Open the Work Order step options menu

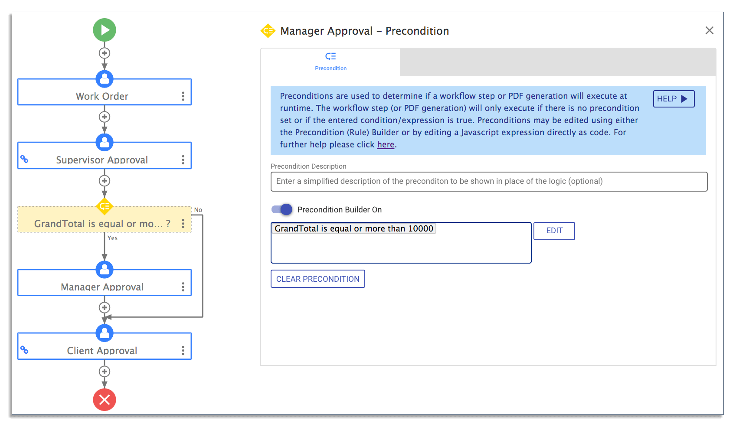[183, 96]
